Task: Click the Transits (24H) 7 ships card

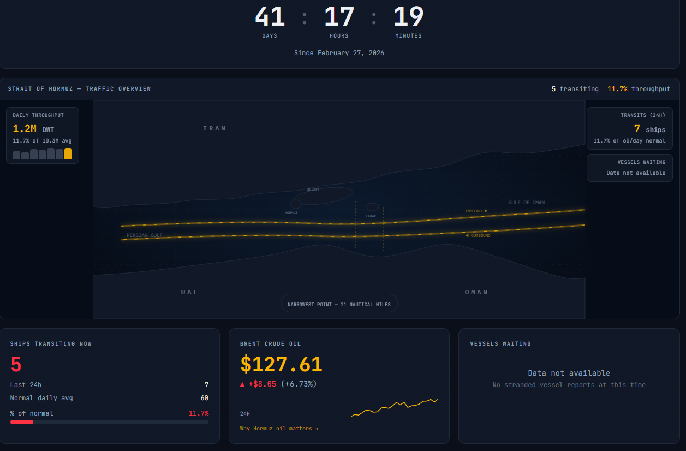Action: click(x=629, y=128)
